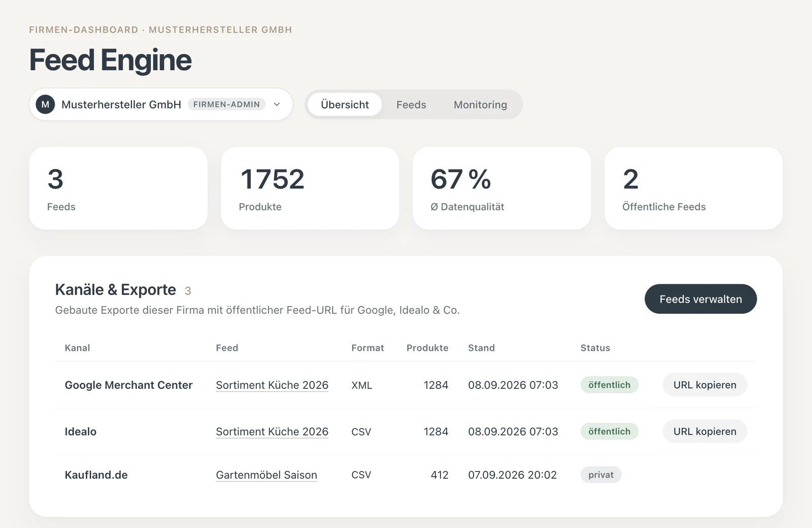Click the CSV format in the Kaufland.de row
This screenshot has width=812, height=528.
pyautogui.click(x=361, y=475)
